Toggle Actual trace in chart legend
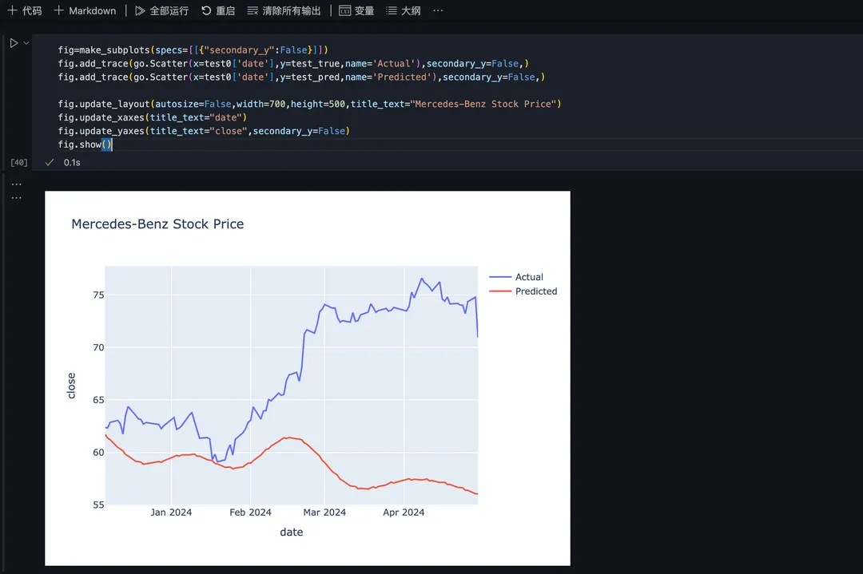Viewport: 863px width, 574px height. [x=516, y=277]
